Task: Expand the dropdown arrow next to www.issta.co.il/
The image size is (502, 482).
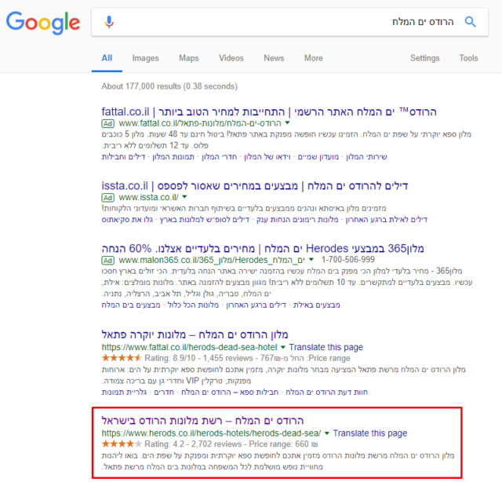Action: [x=185, y=197]
